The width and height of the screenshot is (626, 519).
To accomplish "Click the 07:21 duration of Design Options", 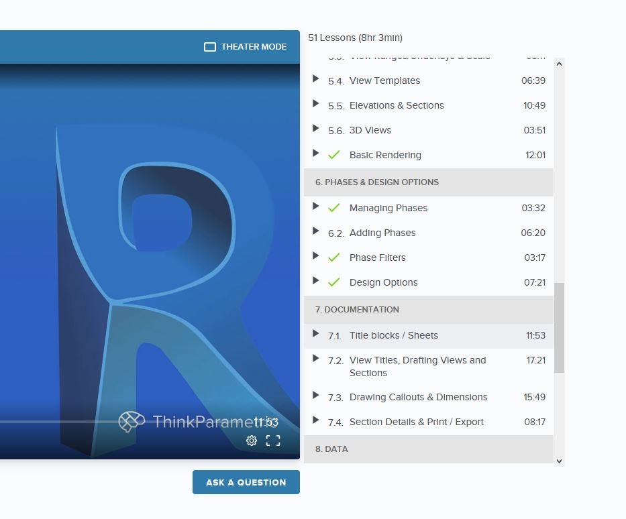I will coord(535,282).
